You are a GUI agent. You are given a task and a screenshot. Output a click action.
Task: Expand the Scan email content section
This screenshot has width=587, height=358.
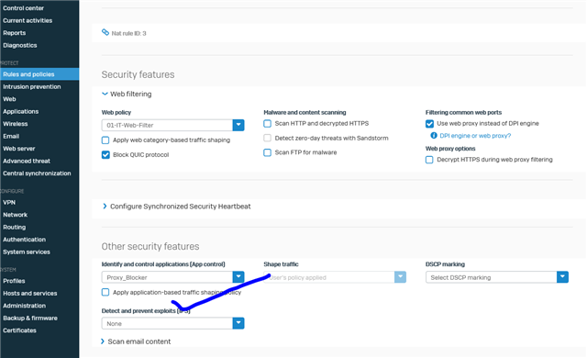tap(137, 341)
